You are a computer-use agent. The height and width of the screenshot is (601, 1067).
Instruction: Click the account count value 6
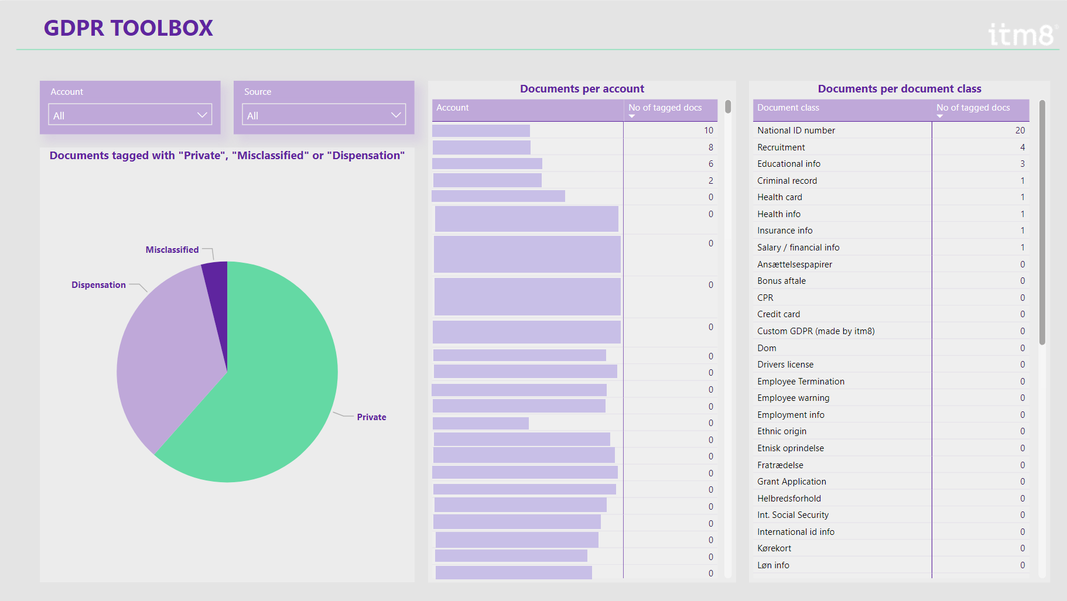click(711, 164)
